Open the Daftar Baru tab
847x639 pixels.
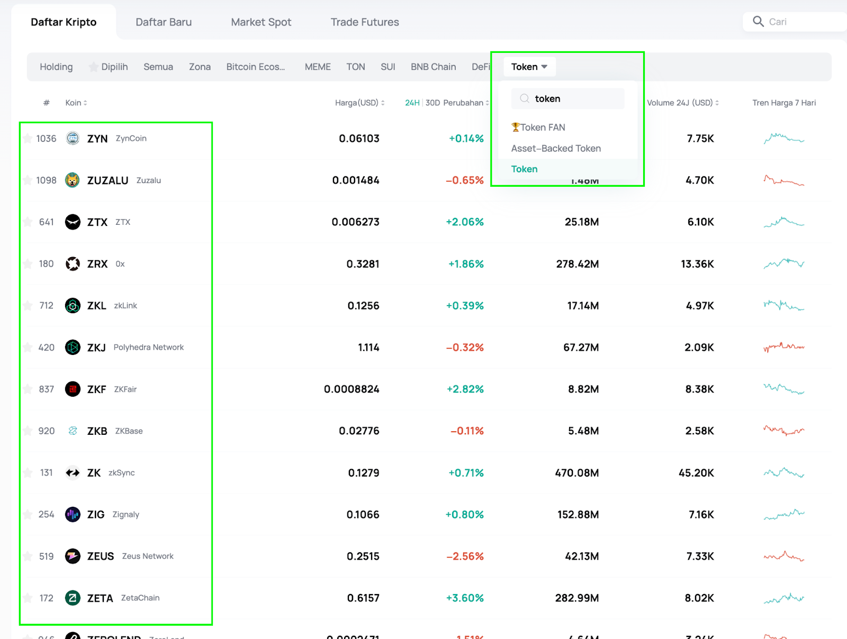[164, 22]
